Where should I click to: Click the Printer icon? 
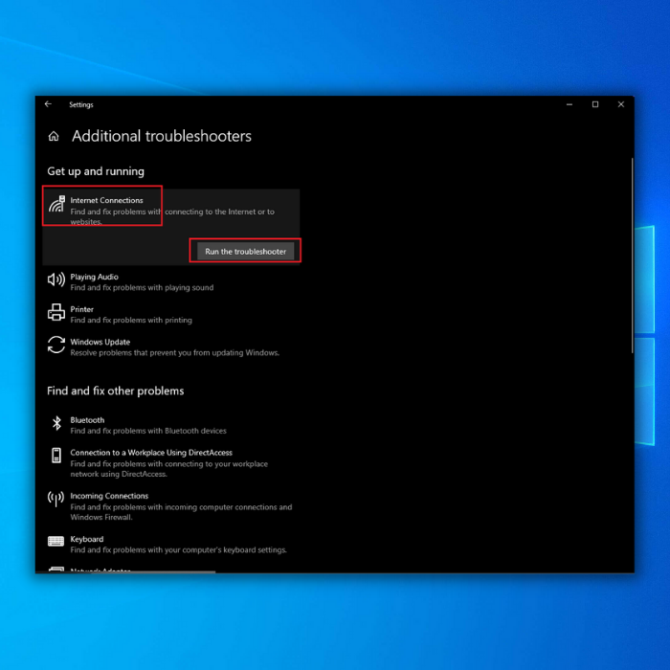[56, 312]
